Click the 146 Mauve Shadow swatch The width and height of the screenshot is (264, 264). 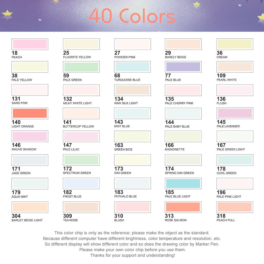click(30, 136)
